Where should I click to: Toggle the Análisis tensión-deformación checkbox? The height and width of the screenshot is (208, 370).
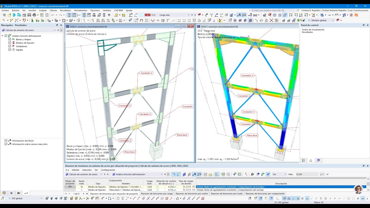[x=6, y=36]
